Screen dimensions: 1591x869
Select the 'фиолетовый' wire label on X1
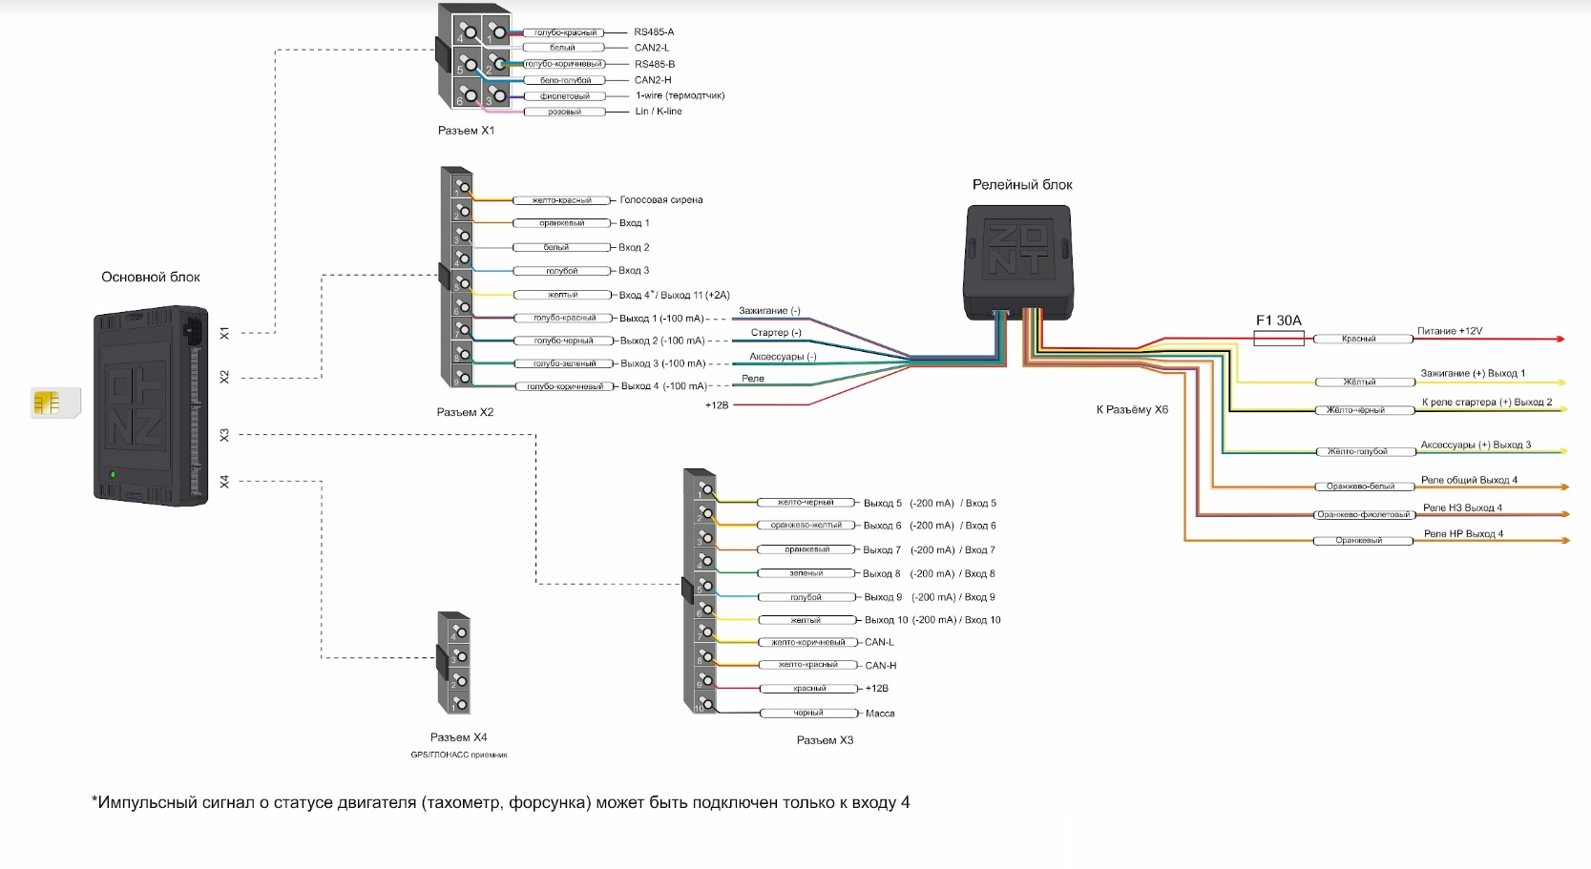pyautogui.click(x=565, y=96)
